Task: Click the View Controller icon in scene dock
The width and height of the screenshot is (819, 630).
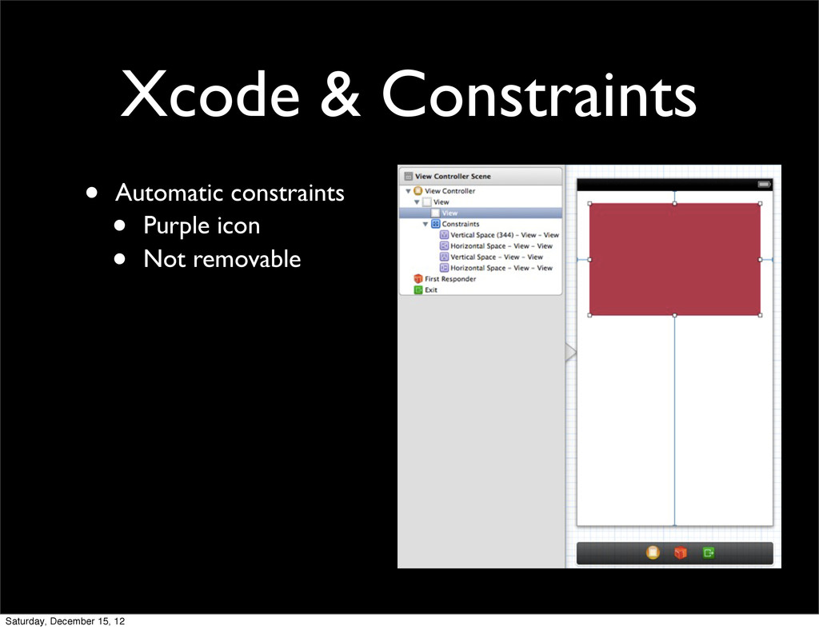Action: tap(653, 552)
